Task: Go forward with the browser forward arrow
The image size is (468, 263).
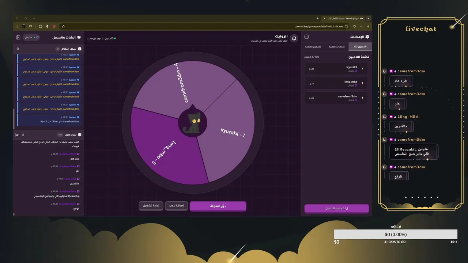Action: point(361,26)
